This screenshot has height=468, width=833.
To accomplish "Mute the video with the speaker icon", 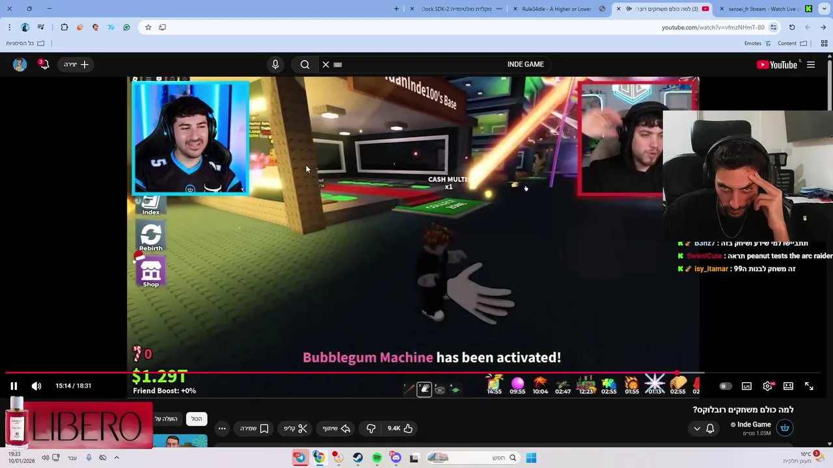I will (36, 386).
